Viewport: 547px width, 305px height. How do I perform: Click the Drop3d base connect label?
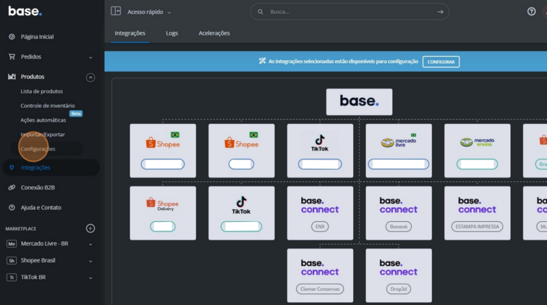pos(398,289)
